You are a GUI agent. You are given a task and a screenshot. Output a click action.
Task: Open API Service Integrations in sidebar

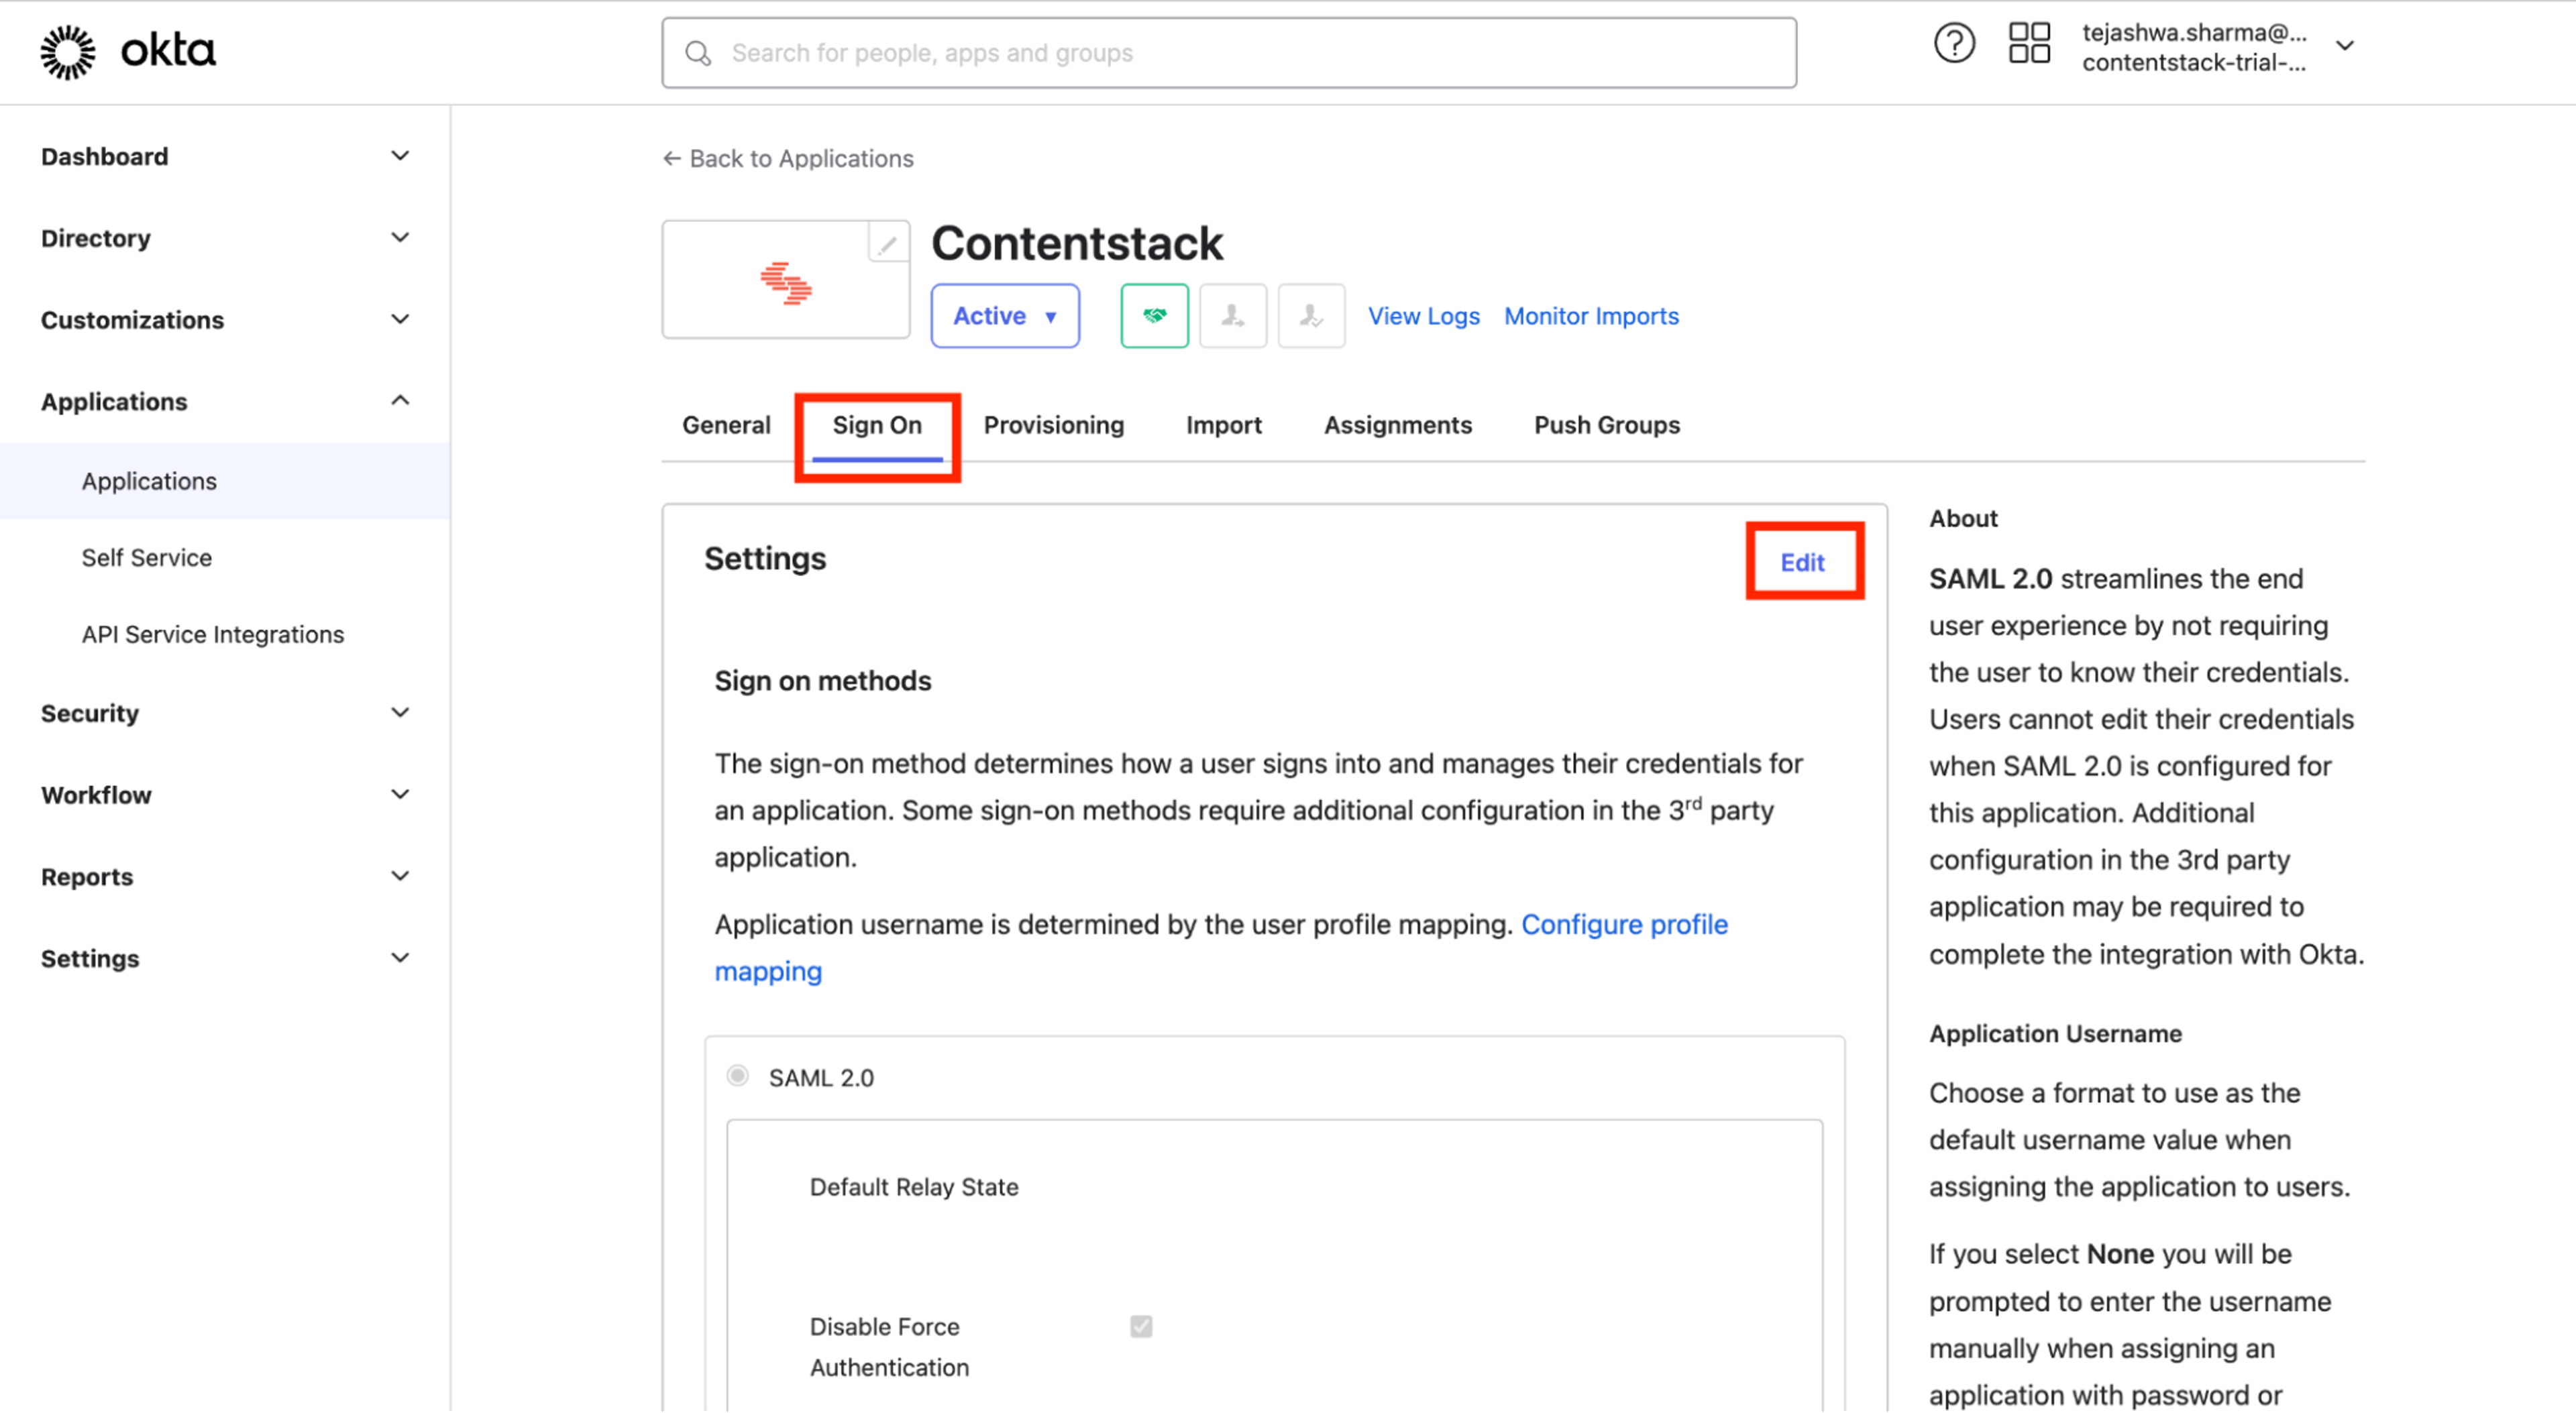(213, 635)
